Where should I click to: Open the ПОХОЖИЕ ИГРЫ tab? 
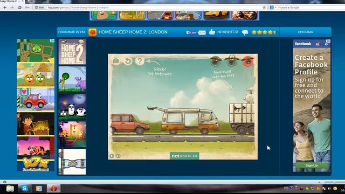72,32
